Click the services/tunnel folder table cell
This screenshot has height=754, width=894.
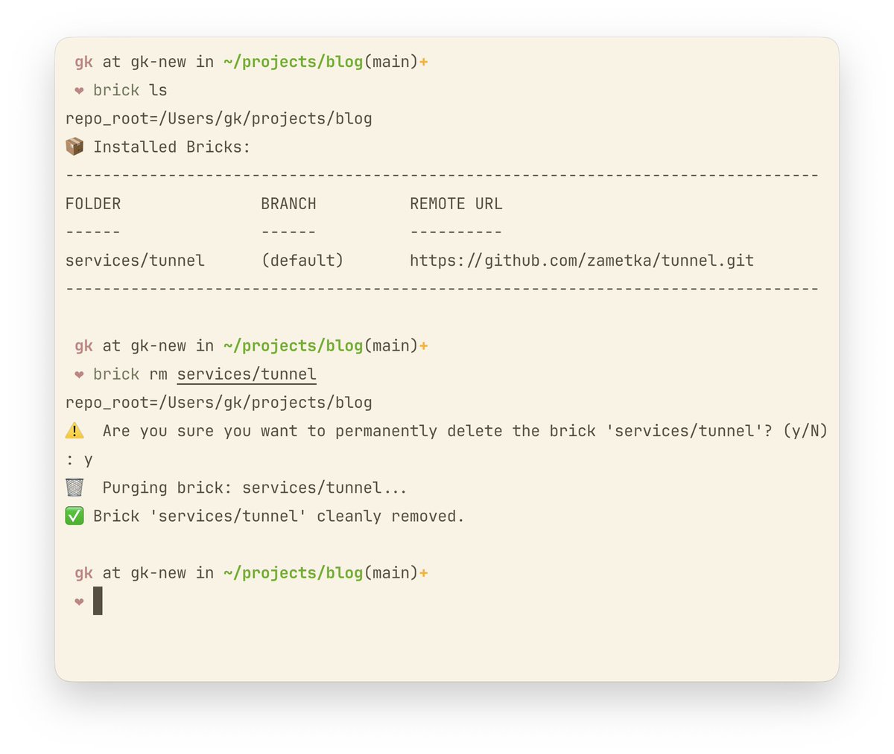pyautogui.click(x=135, y=261)
